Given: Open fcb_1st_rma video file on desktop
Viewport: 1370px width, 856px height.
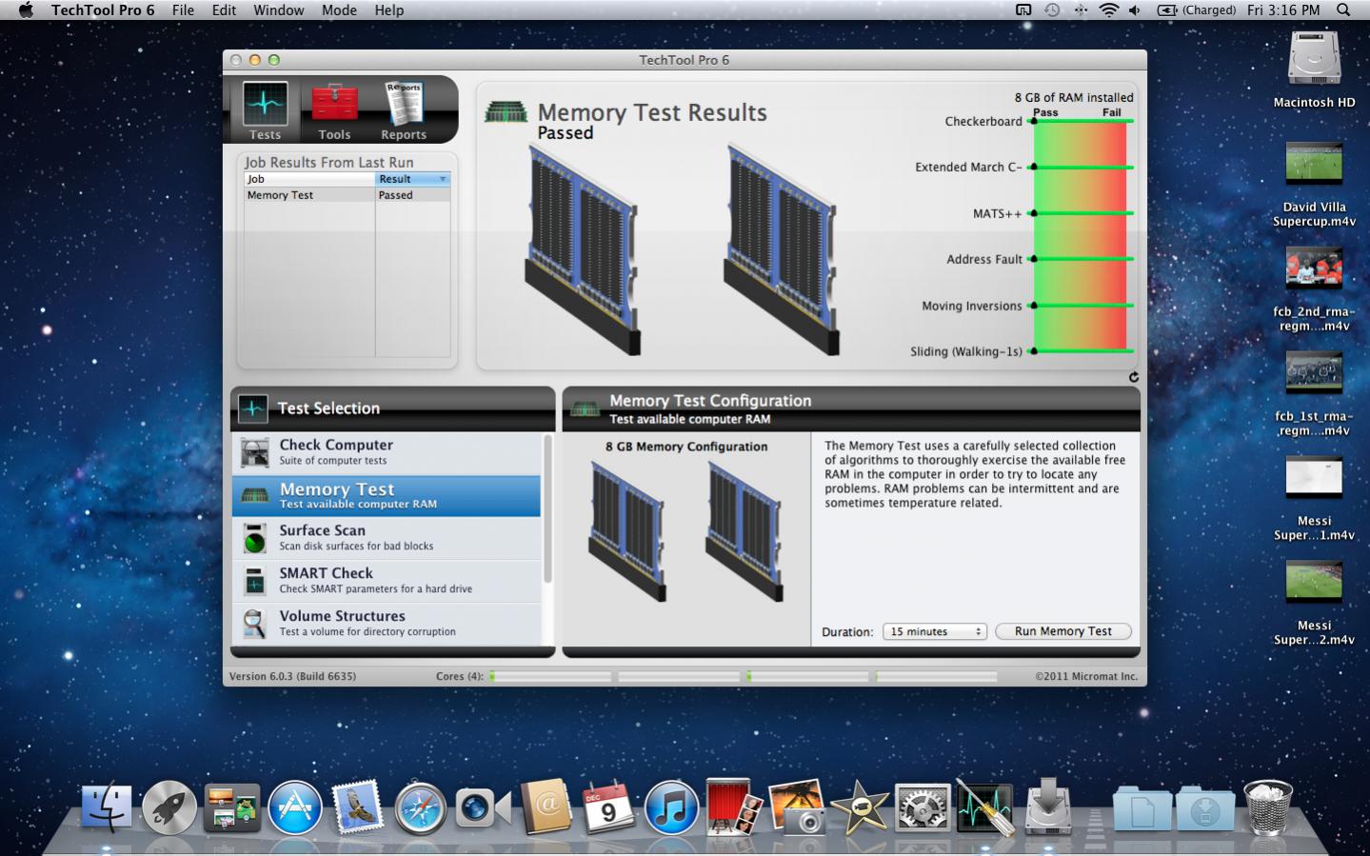Looking at the screenshot, I should click(1314, 394).
